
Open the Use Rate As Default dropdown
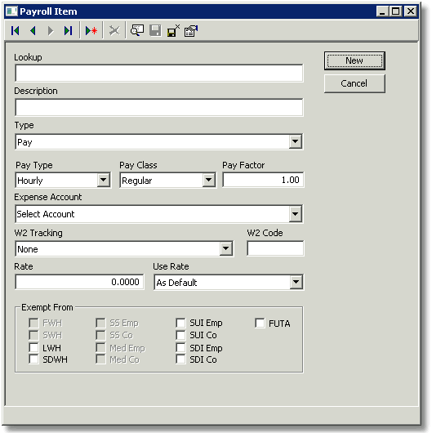pyautogui.click(x=296, y=282)
